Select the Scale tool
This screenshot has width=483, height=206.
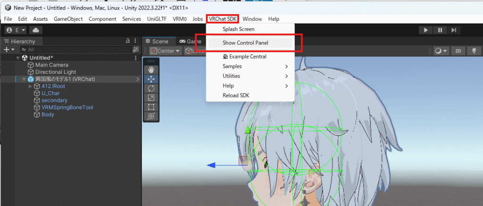tap(151, 98)
